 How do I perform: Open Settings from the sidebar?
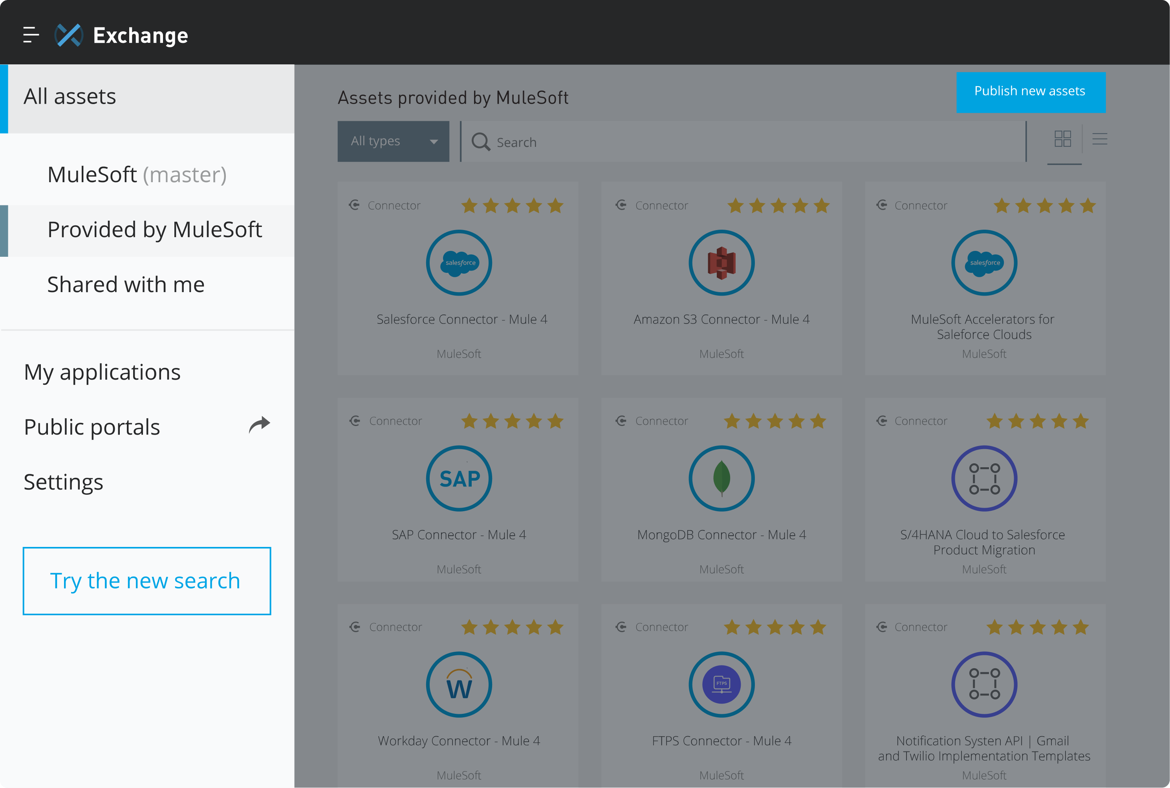pos(63,482)
